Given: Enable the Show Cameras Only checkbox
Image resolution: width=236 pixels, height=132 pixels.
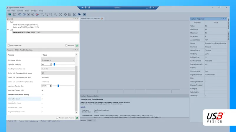Looking at the screenshot, I should (9, 45).
